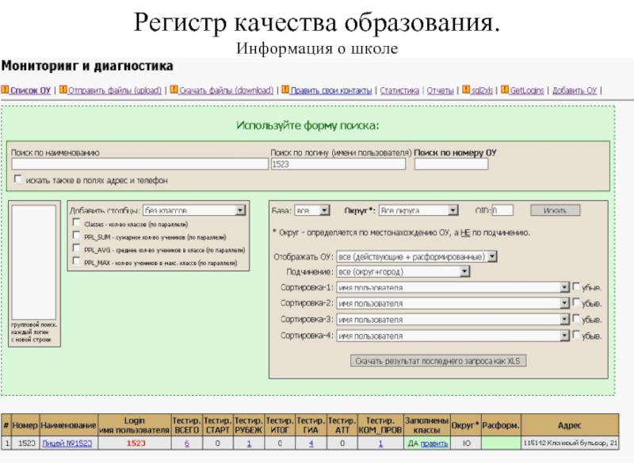Image resolution: width=634 pixels, height=476 pixels.
Task: Open the Подчинение dropdown
Action: (x=464, y=272)
